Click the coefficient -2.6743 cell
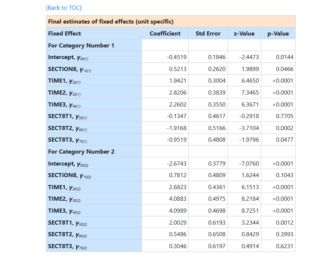 point(177,164)
